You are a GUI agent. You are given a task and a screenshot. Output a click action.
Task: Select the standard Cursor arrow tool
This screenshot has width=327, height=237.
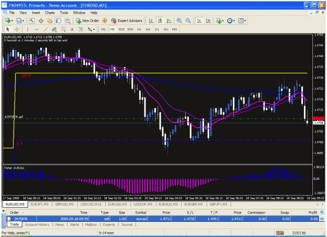(x=8, y=29)
